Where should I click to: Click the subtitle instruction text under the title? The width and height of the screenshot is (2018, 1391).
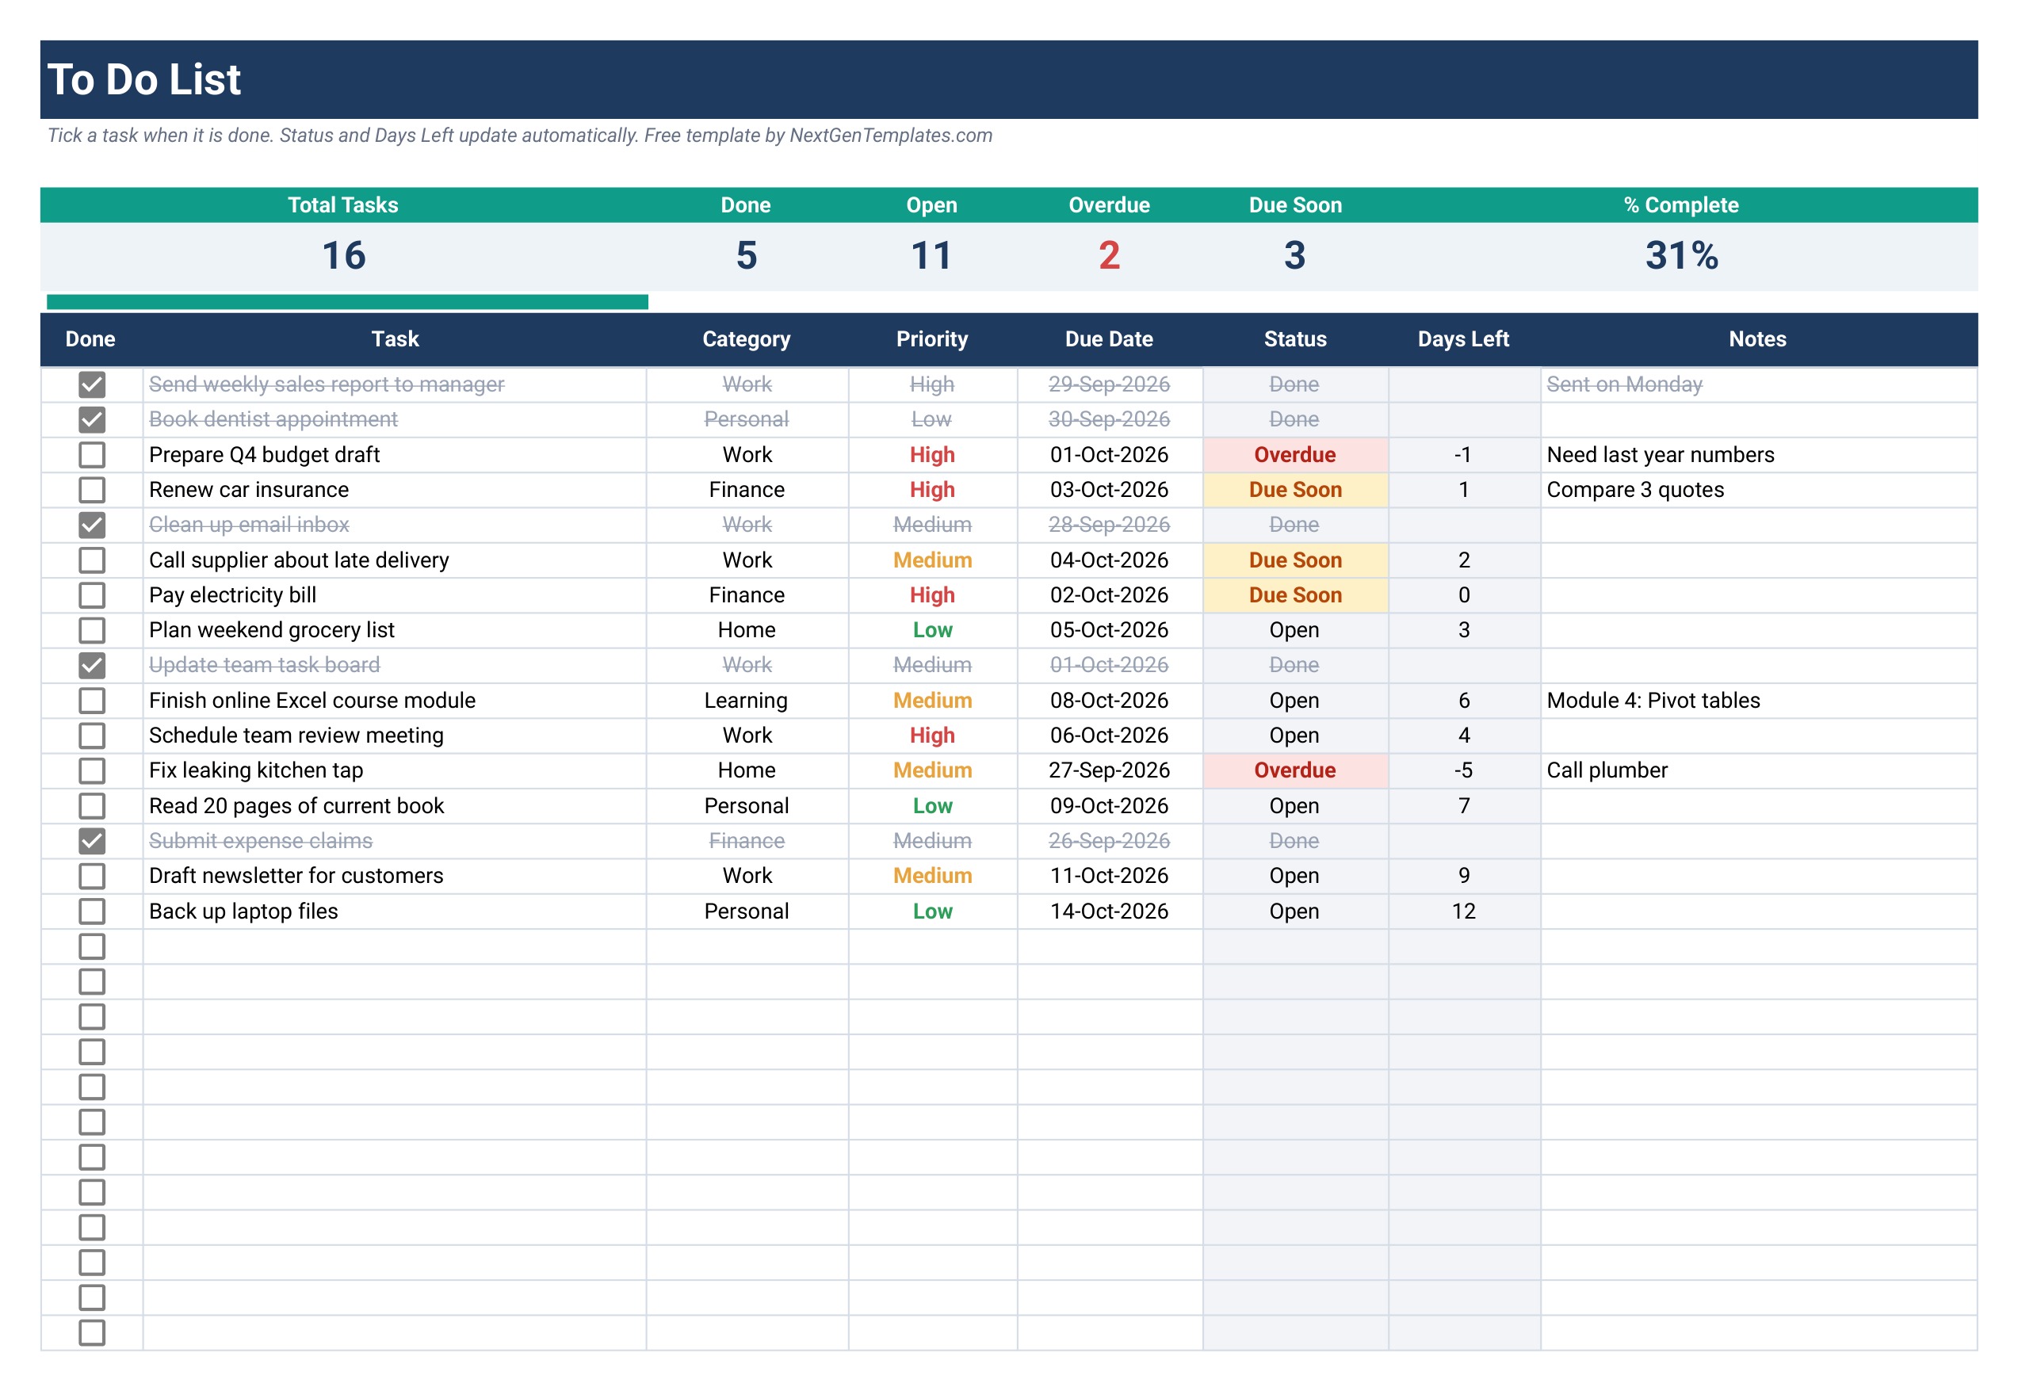[520, 135]
